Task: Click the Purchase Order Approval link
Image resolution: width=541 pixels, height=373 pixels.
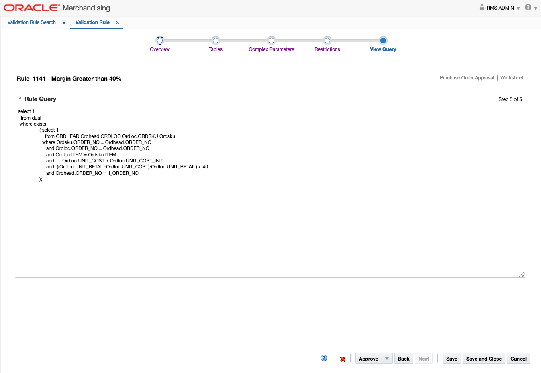Action: pyautogui.click(x=467, y=77)
